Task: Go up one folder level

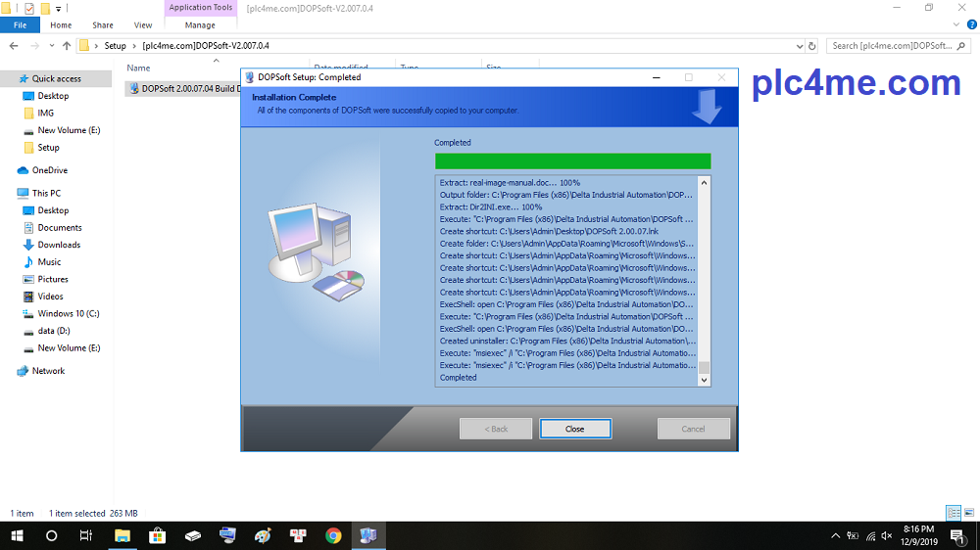Action: point(67,46)
